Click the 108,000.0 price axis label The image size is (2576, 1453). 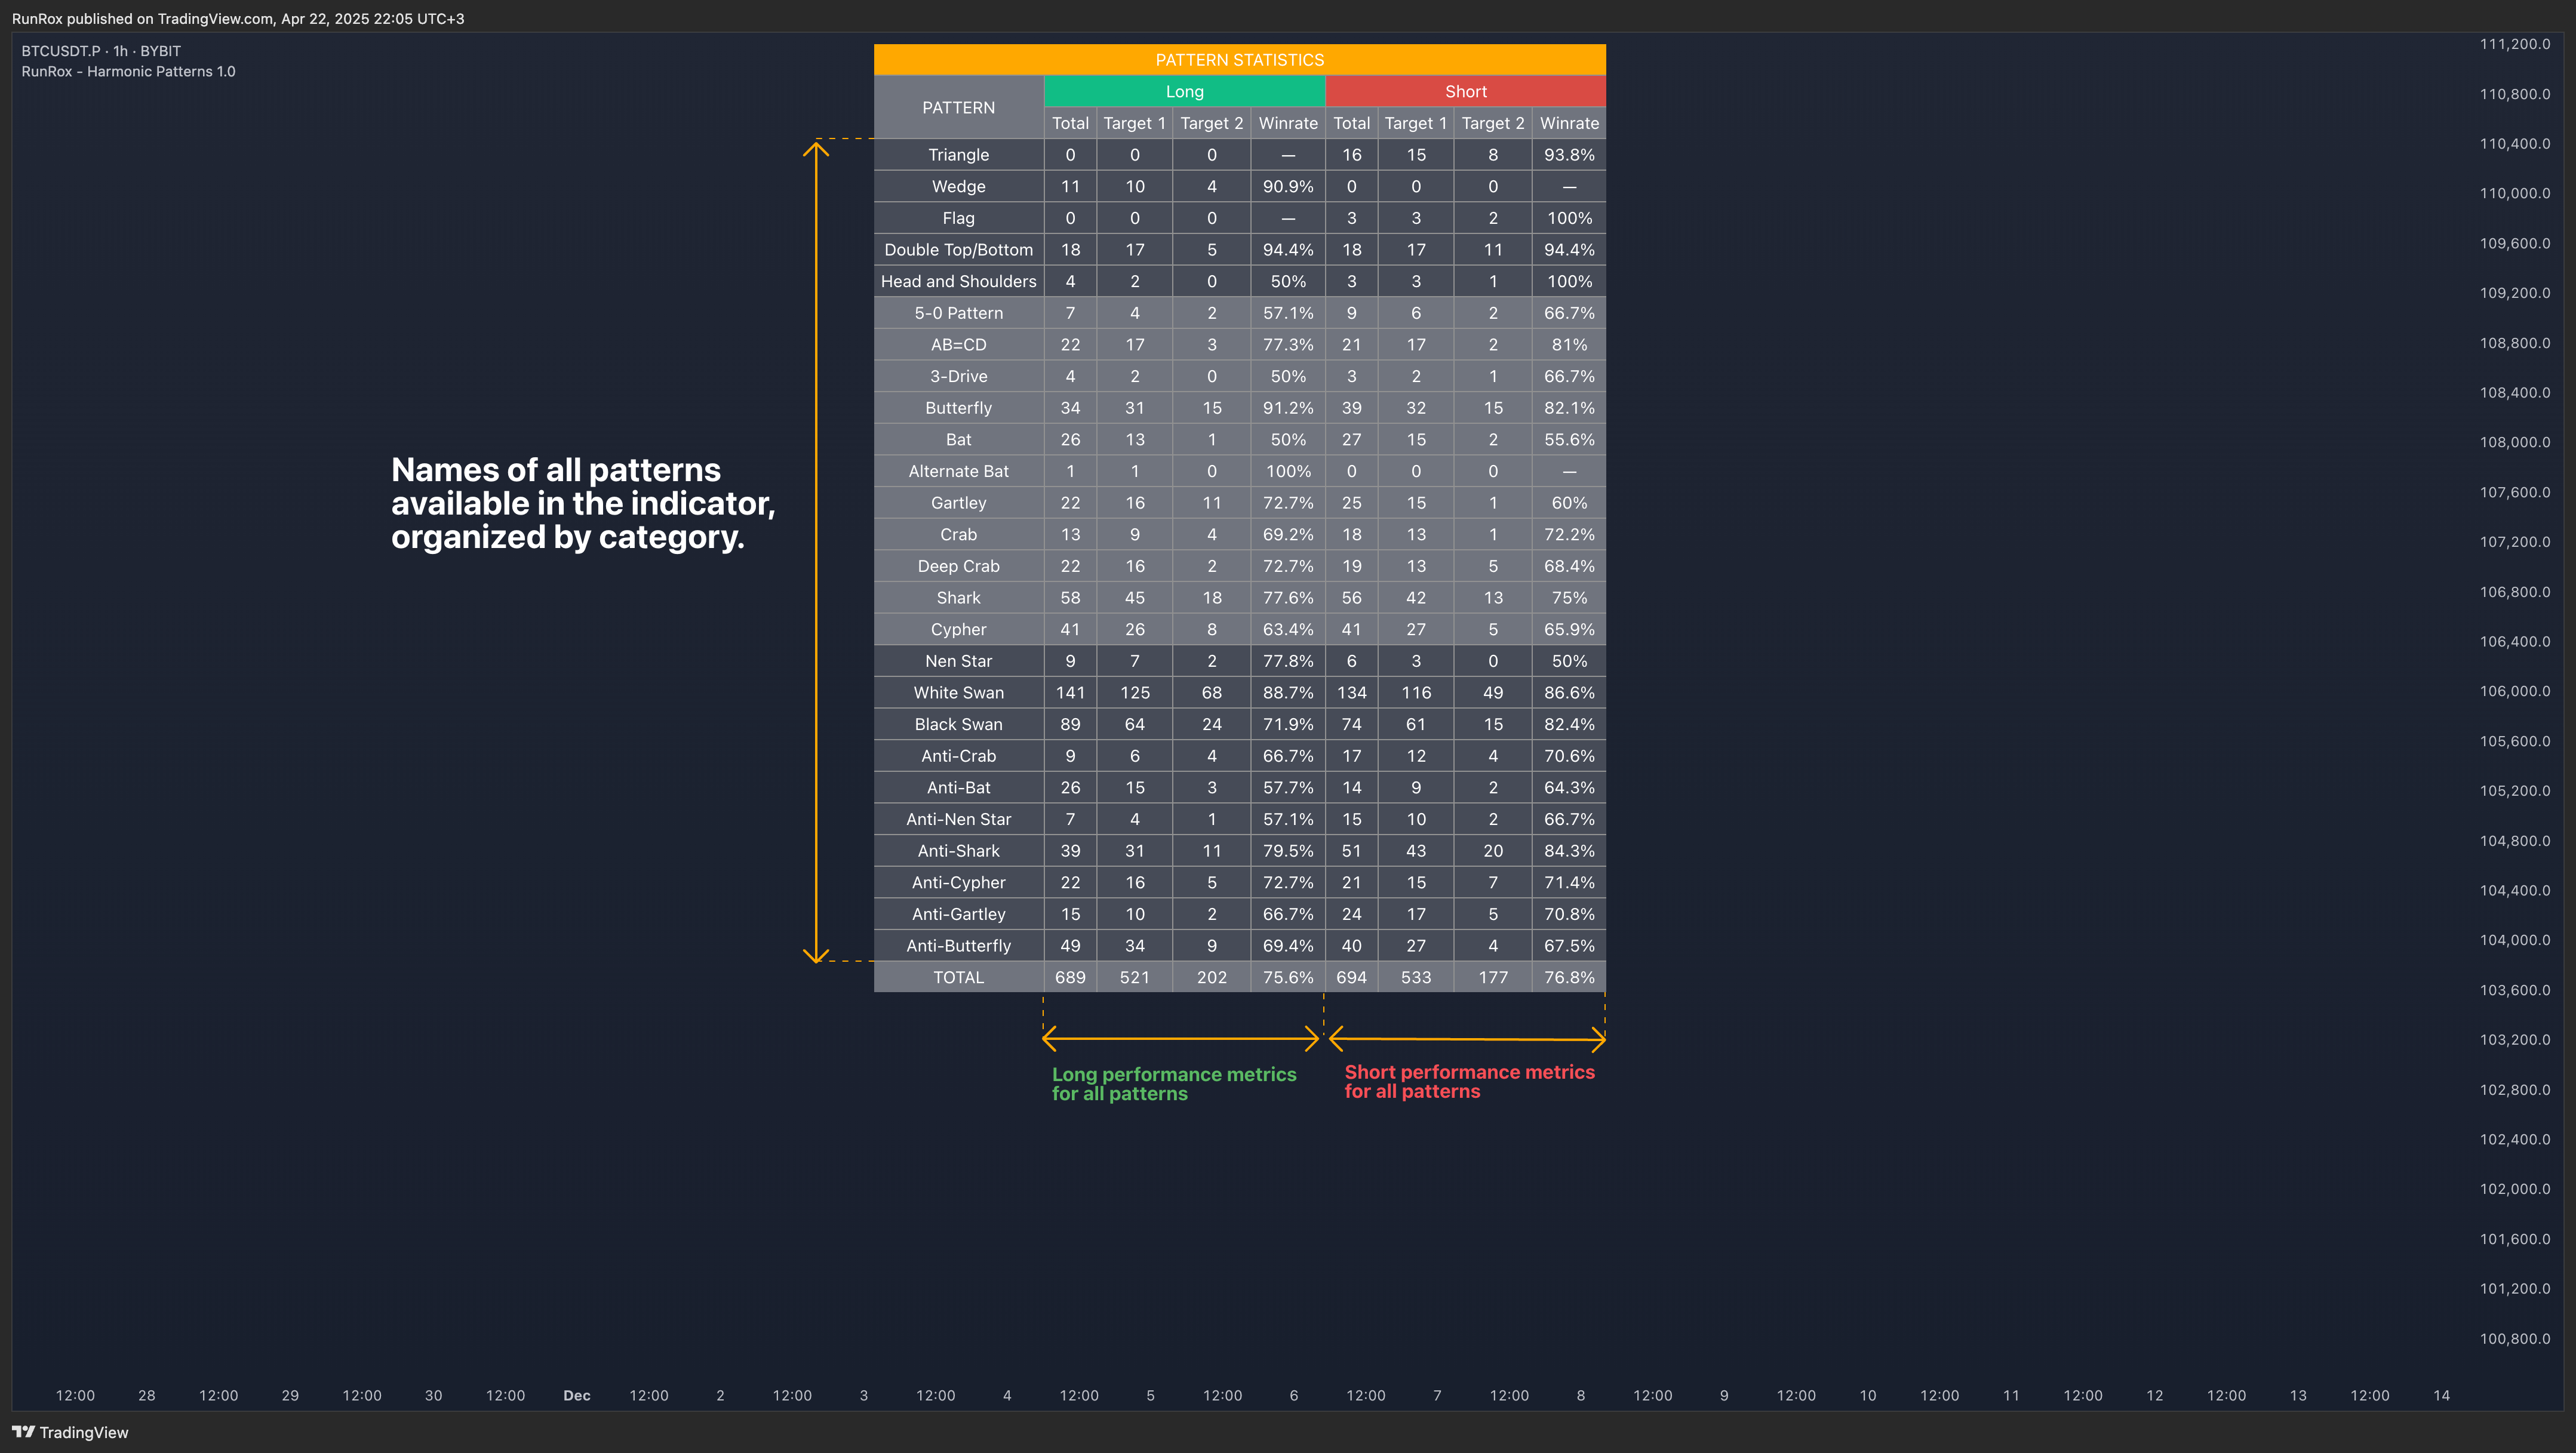2514,442
